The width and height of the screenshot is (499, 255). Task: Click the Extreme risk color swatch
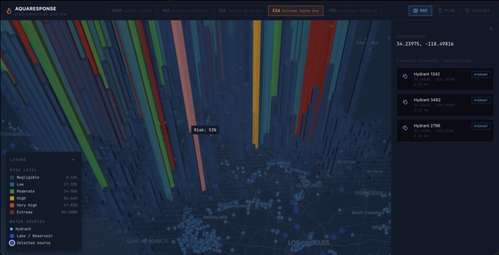click(12, 212)
